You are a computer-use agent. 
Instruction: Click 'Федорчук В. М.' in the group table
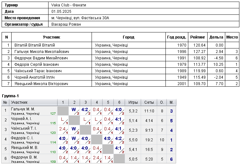pyautogui.click(x=24, y=157)
